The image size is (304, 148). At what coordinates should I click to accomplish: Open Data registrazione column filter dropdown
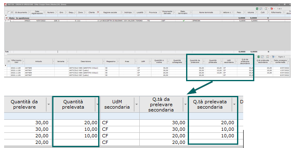(45, 12)
